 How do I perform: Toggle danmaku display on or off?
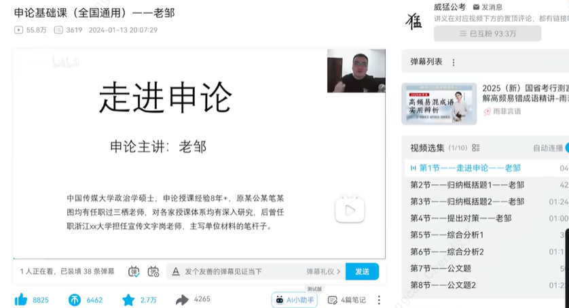click(134, 271)
